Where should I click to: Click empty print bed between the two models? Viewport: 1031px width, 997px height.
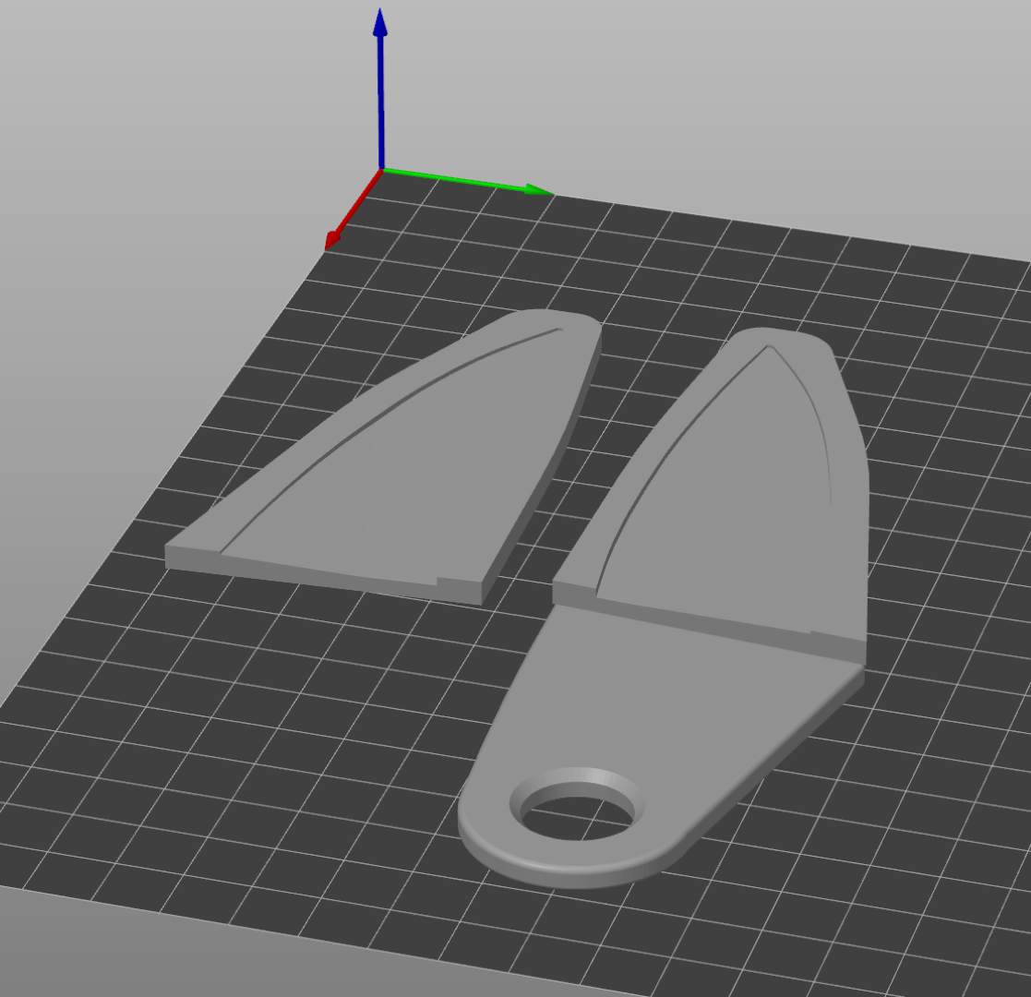click(x=591, y=443)
